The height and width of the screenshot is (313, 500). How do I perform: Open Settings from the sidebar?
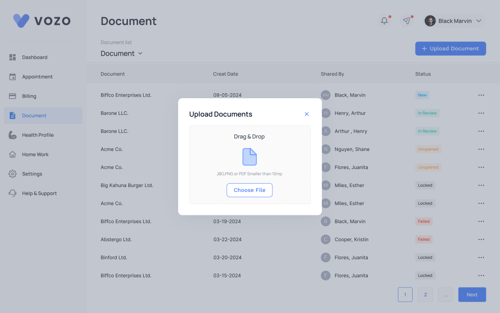click(x=32, y=174)
